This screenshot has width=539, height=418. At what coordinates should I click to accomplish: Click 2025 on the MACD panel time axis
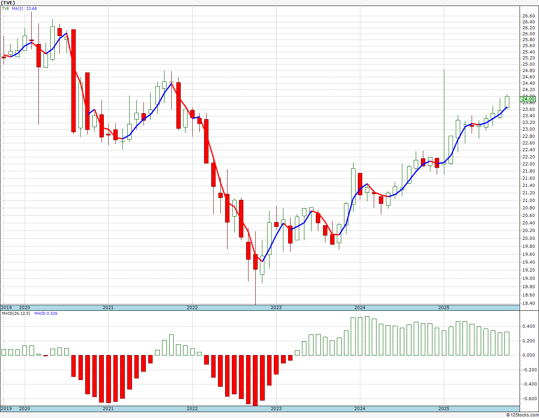tap(444, 408)
